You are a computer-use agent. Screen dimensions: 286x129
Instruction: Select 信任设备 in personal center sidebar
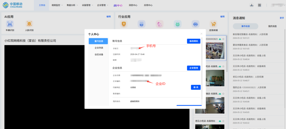tap(99, 55)
